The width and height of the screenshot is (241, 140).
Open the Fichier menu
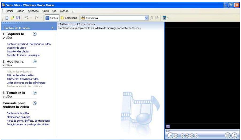click(9, 11)
